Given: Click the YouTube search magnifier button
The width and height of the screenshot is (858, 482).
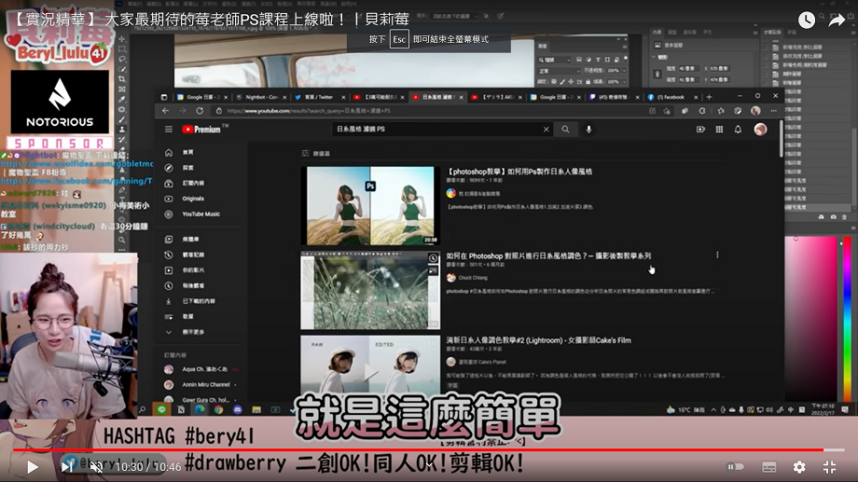Looking at the screenshot, I should [x=565, y=129].
